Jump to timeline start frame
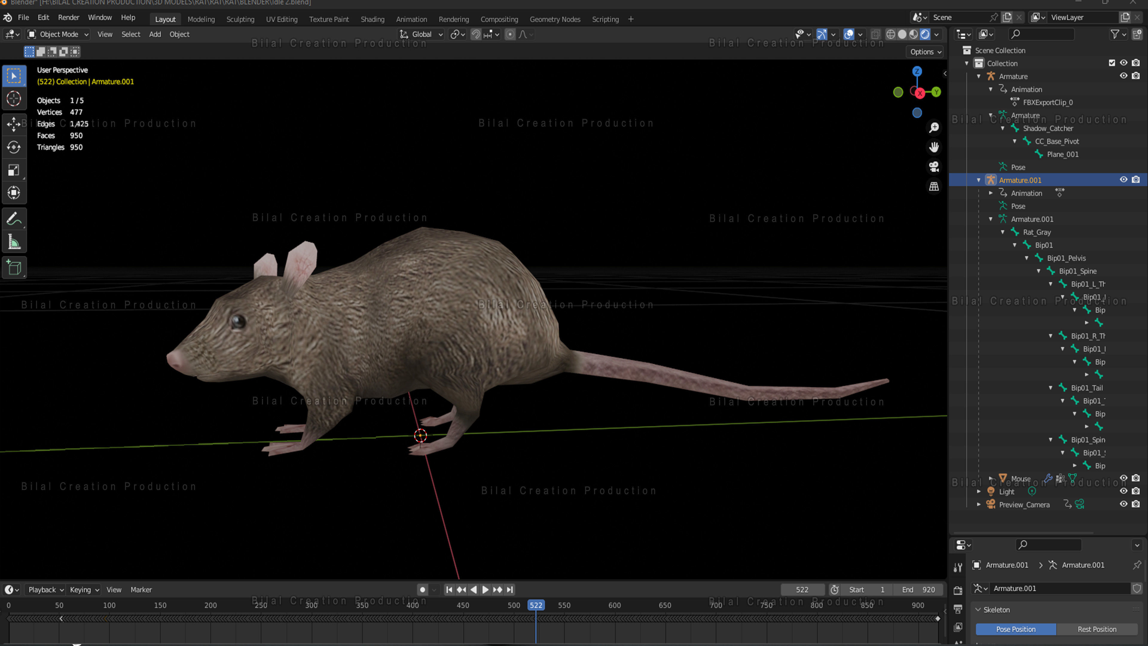Screen dimensions: 1148x646 [x=449, y=590]
